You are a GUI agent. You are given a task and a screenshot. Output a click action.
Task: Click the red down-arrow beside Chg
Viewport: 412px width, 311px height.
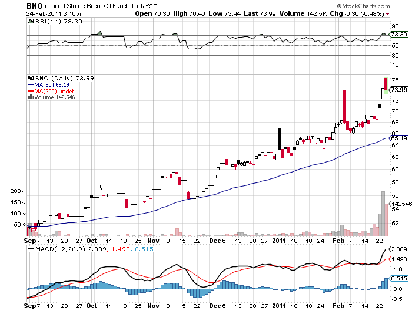pos(387,14)
